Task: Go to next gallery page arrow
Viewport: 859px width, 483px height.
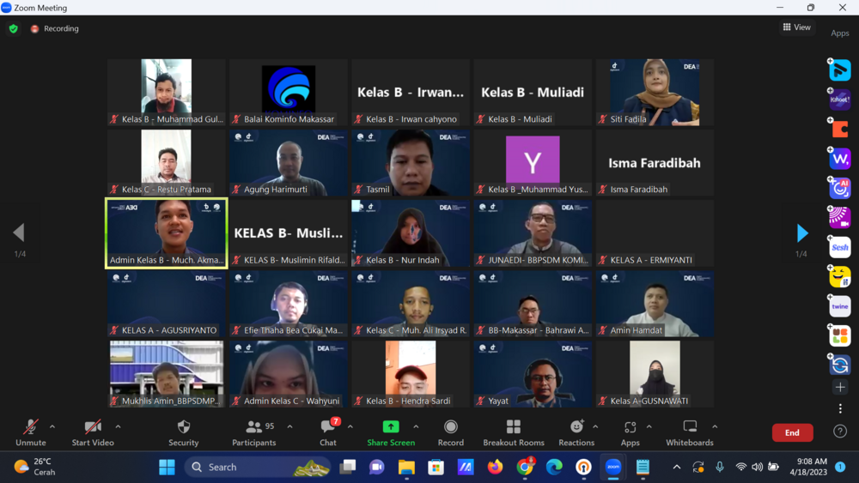Action: coord(802,233)
